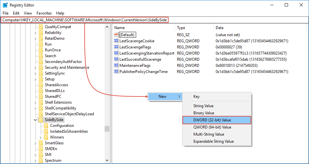Create a DWORD (32-bit) Value
The image size is (309, 164).
[217, 120]
